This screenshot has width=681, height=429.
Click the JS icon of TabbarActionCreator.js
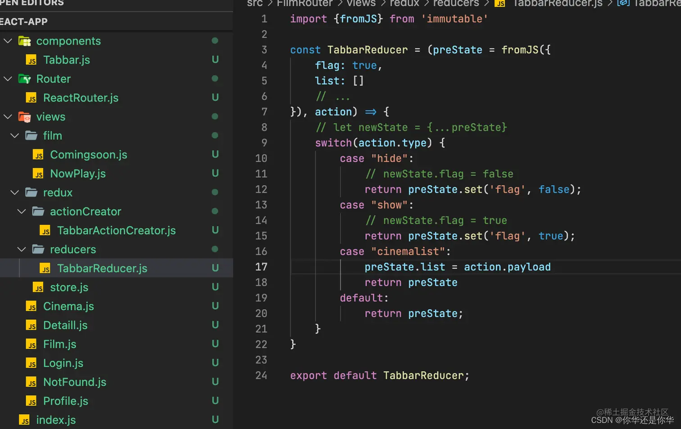(45, 231)
